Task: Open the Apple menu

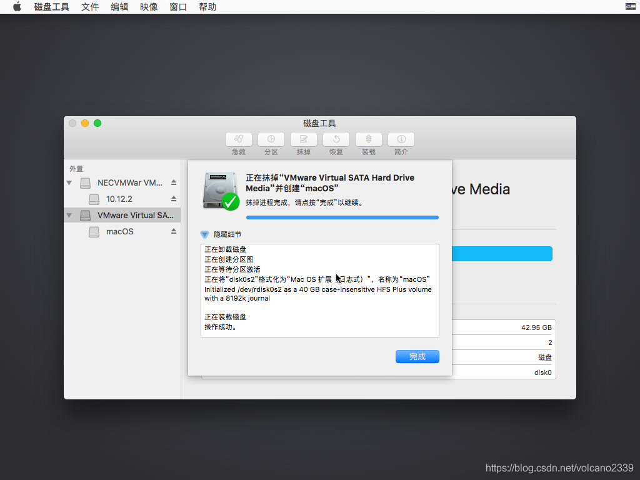Action: tap(17, 7)
